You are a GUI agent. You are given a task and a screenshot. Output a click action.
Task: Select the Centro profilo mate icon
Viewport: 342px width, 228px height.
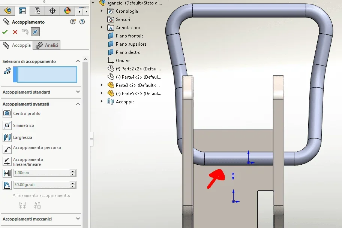click(x=7, y=113)
